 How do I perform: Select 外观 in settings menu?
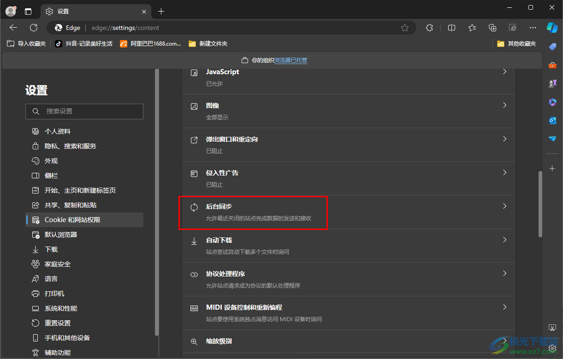[84, 161]
